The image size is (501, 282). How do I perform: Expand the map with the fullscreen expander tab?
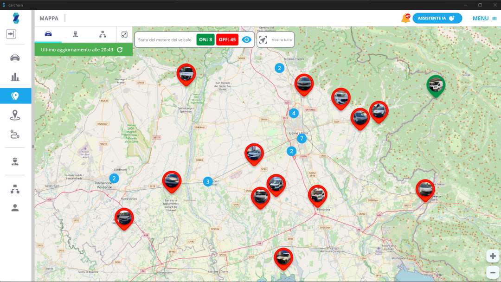coord(123,34)
